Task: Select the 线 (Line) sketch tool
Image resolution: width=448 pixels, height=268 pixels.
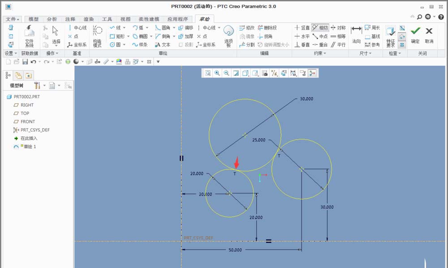Action: 116,28
